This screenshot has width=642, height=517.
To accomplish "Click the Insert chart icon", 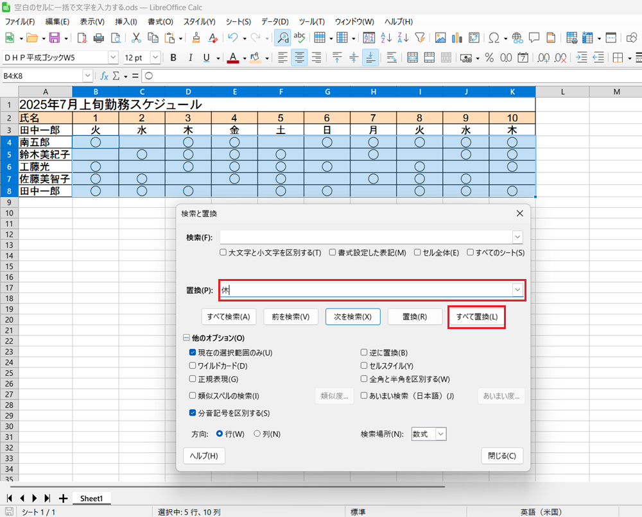I will [457, 38].
